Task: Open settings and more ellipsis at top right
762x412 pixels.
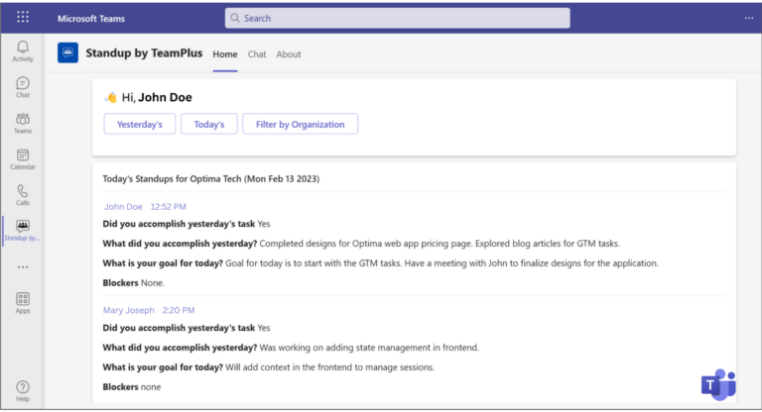Action: 749,18
